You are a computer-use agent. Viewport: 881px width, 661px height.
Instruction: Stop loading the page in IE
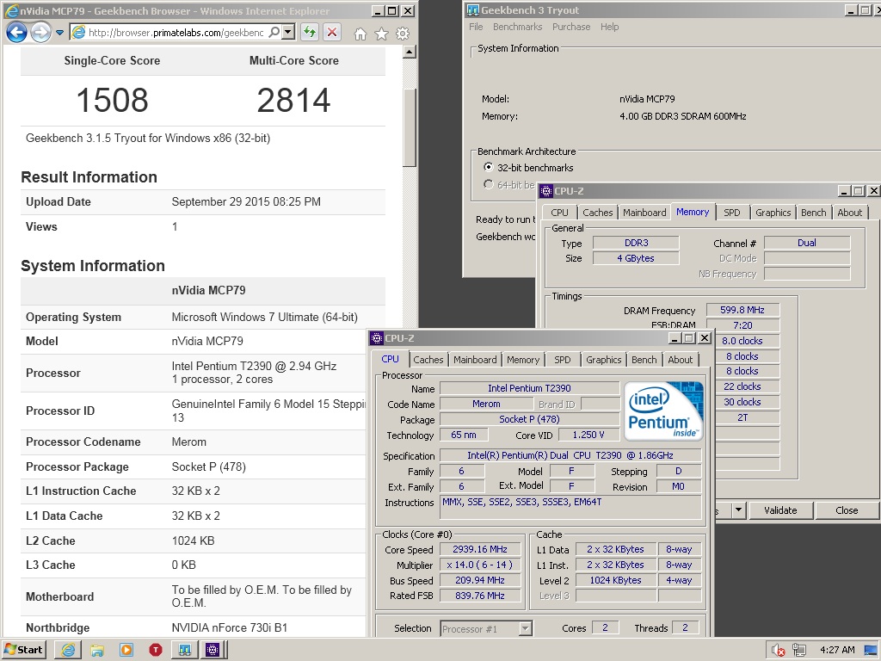click(332, 33)
